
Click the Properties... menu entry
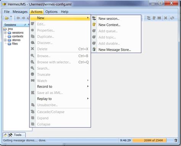pyautogui.click(x=60, y=30)
